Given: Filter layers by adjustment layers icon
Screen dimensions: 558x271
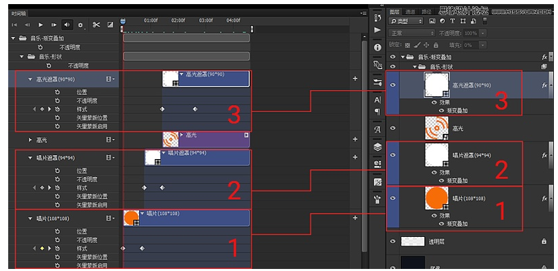Looking at the screenshot, I should 442,21.
